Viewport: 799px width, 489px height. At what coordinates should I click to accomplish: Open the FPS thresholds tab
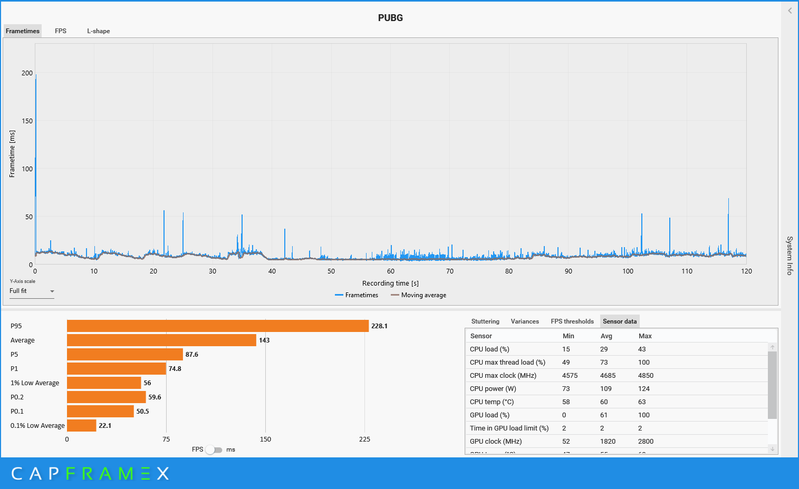(x=572, y=321)
